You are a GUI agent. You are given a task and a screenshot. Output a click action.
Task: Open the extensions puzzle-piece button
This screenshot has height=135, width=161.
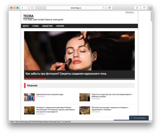point(109,8)
